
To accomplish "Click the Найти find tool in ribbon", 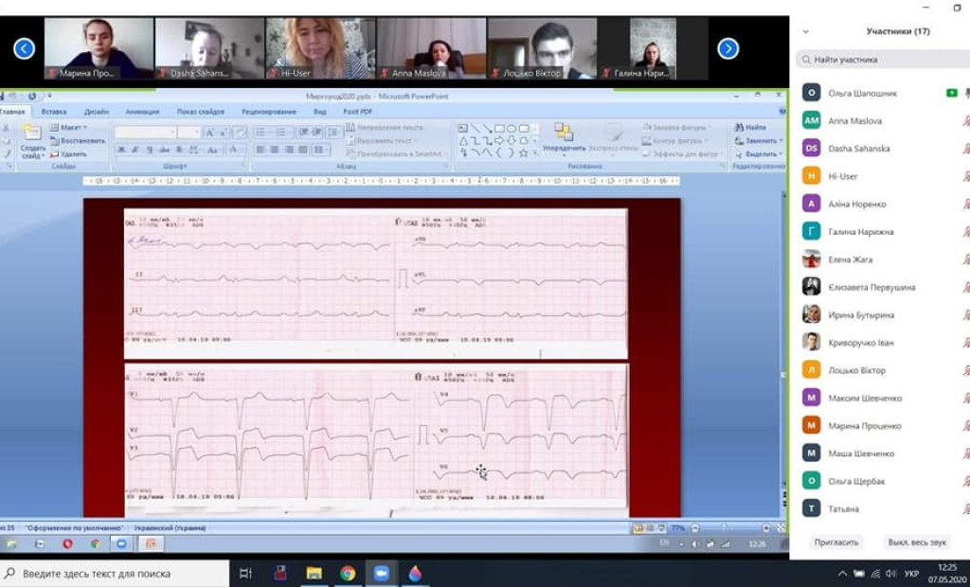I will pos(751,127).
